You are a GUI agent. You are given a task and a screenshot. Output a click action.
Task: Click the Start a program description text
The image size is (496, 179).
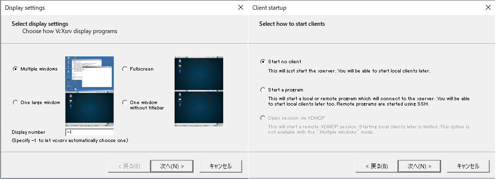(369, 101)
